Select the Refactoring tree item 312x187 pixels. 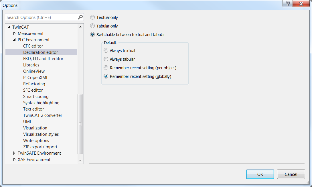point(34,84)
